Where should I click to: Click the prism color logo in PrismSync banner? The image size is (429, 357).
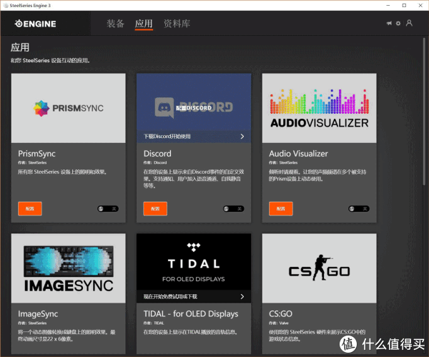coord(41,108)
